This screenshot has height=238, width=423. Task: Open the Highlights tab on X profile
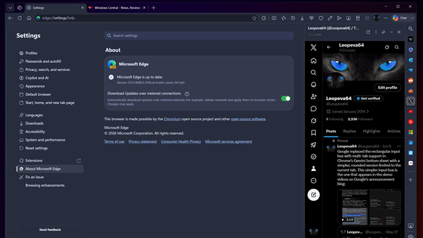click(x=371, y=131)
